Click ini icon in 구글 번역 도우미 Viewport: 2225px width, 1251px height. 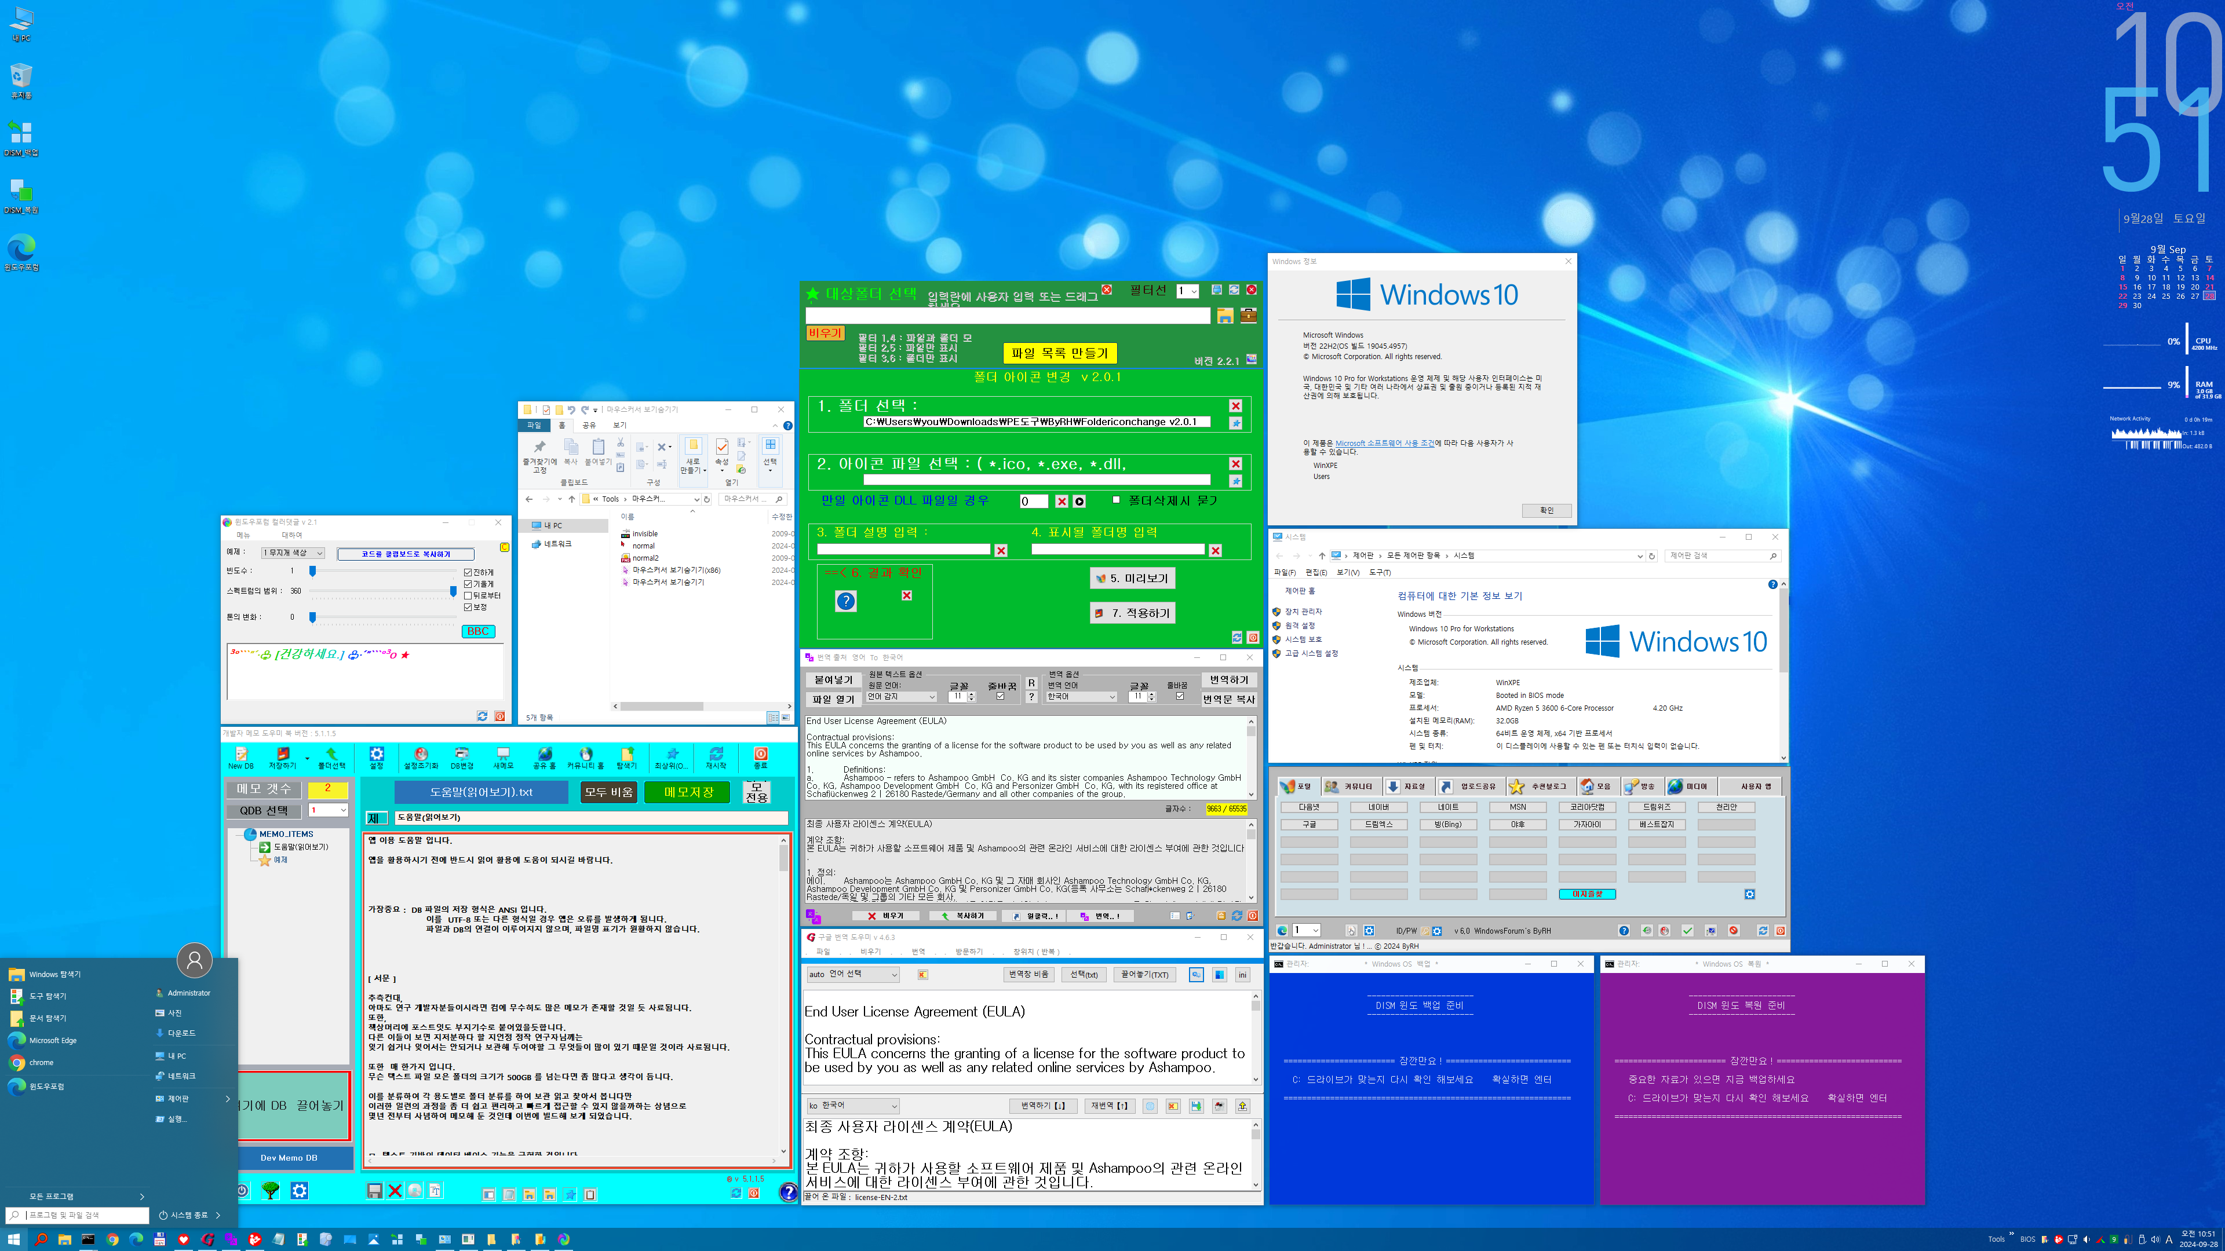(1242, 975)
